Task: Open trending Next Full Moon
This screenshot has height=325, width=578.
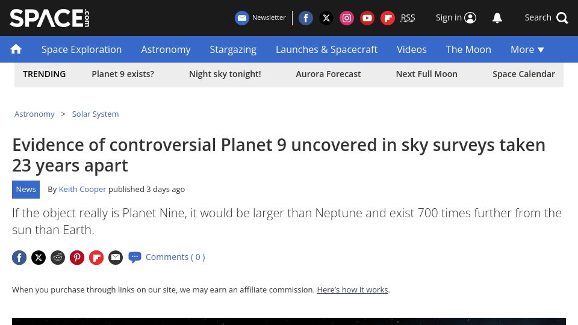Action: (x=426, y=74)
